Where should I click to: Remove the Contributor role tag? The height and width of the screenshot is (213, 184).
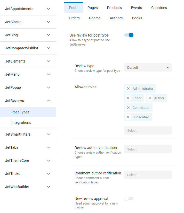[128, 108]
